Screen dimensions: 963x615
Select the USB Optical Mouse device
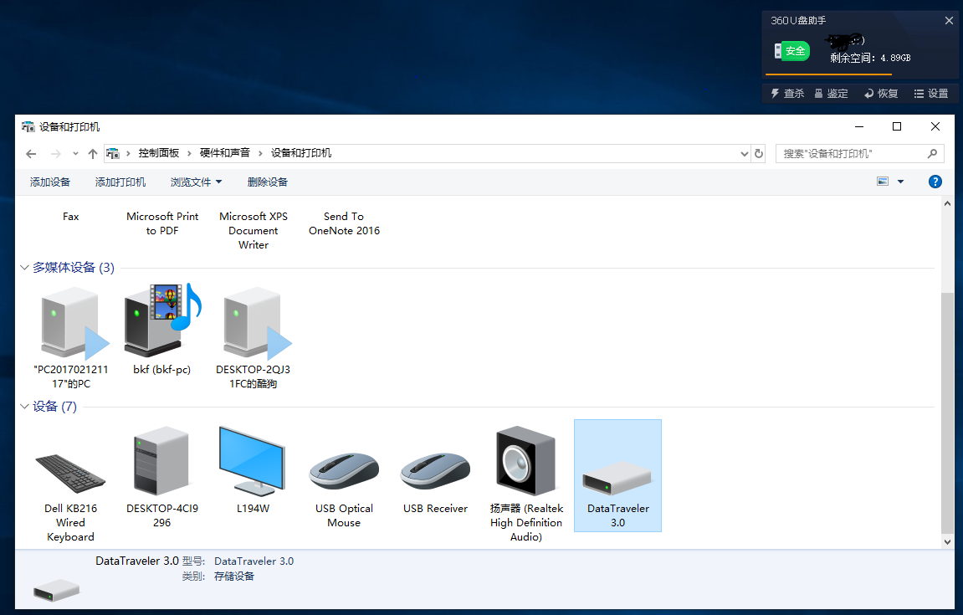click(x=344, y=477)
